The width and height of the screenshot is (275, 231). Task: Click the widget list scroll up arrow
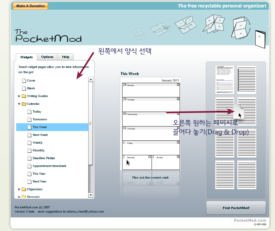[x=91, y=79]
